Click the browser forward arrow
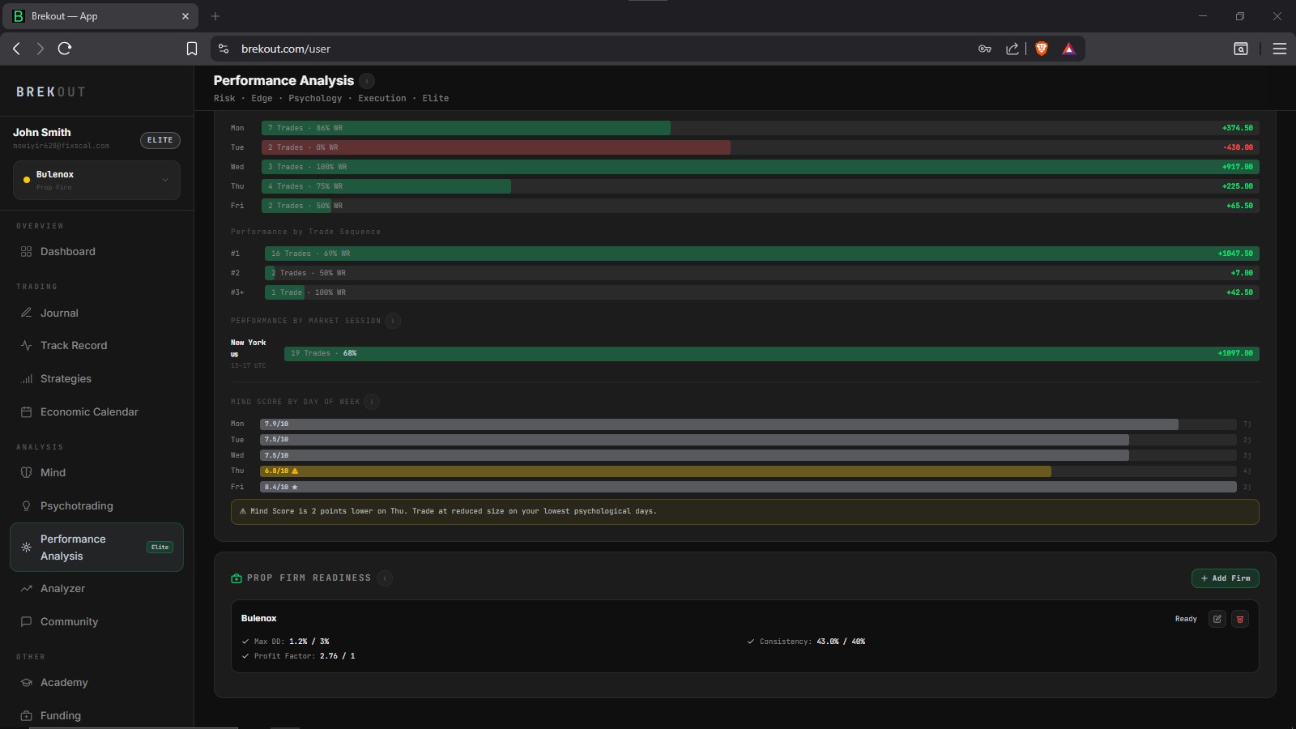The width and height of the screenshot is (1296, 729). click(x=40, y=49)
